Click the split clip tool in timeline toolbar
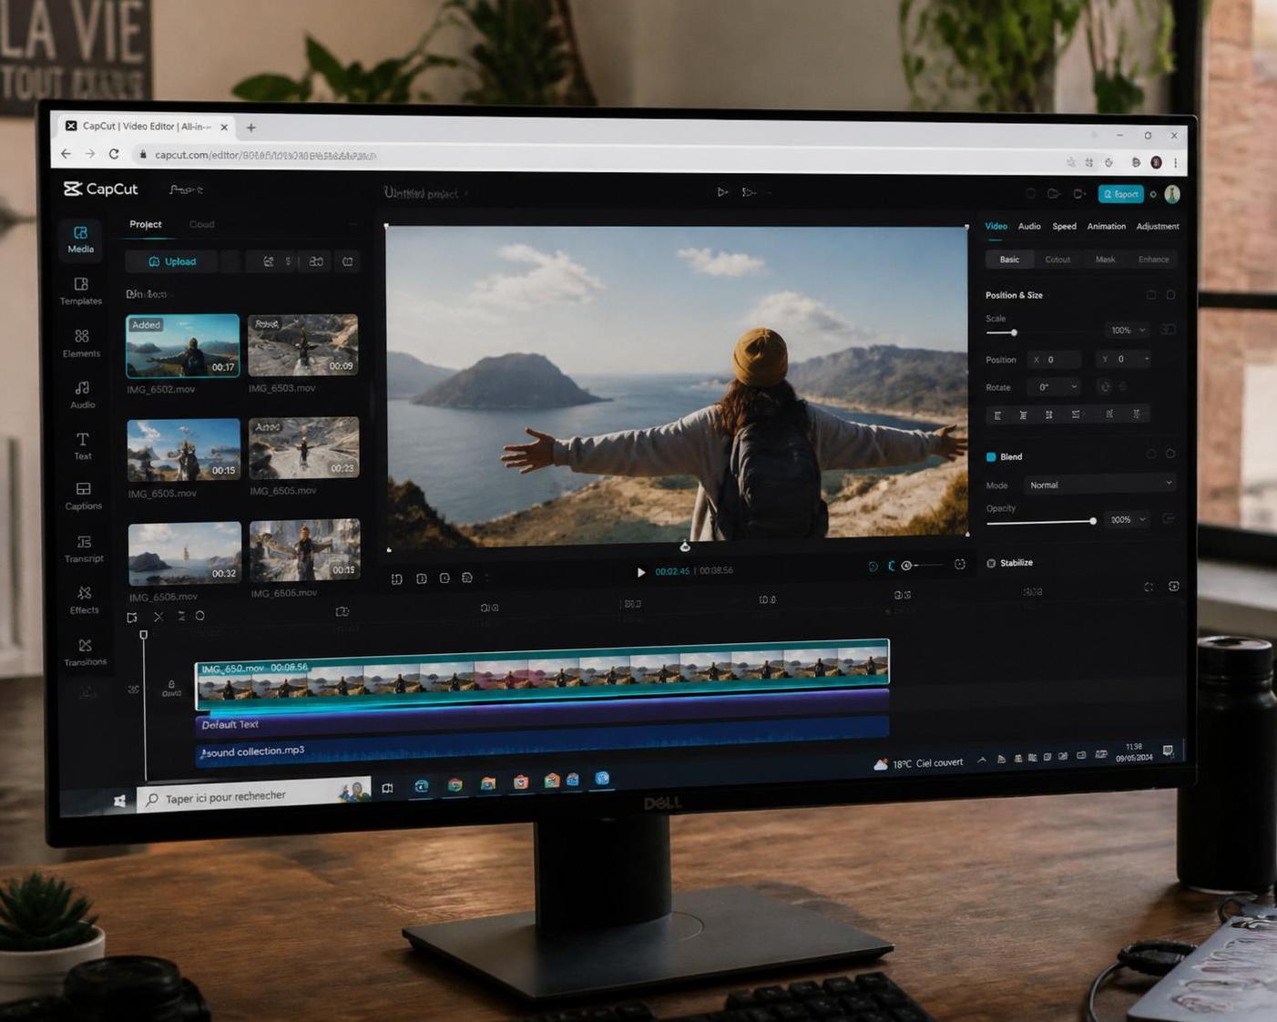The height and width of the screenshot is (1022, 1277). pyautogui.click(x=158, y=617)
